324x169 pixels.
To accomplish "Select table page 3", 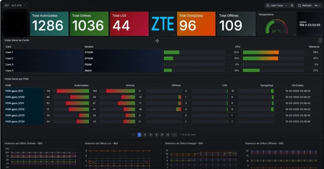I will [x=151, y=135].
